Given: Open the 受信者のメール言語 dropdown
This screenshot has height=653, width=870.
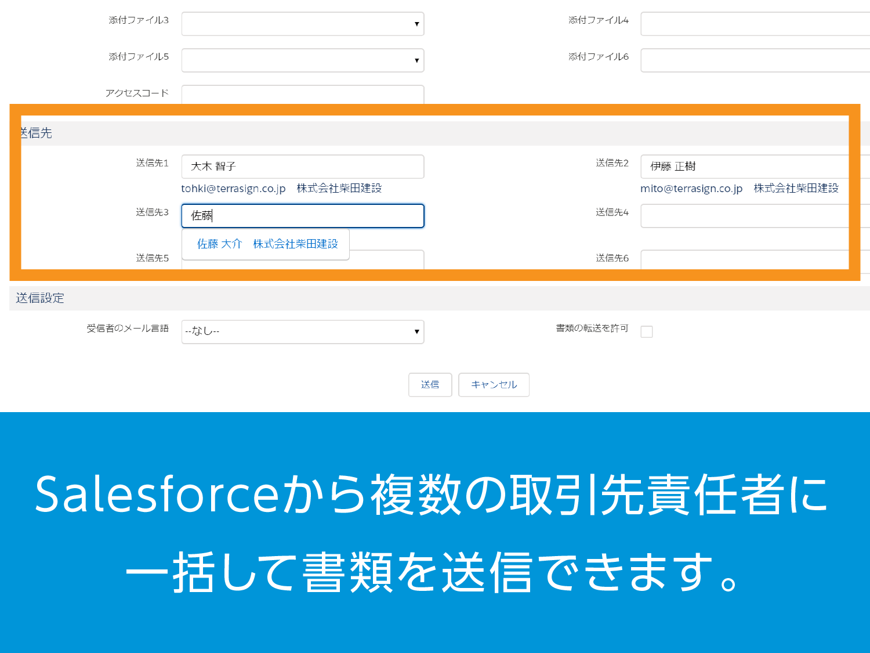Looking at the screenshot, I should point(303,332).
